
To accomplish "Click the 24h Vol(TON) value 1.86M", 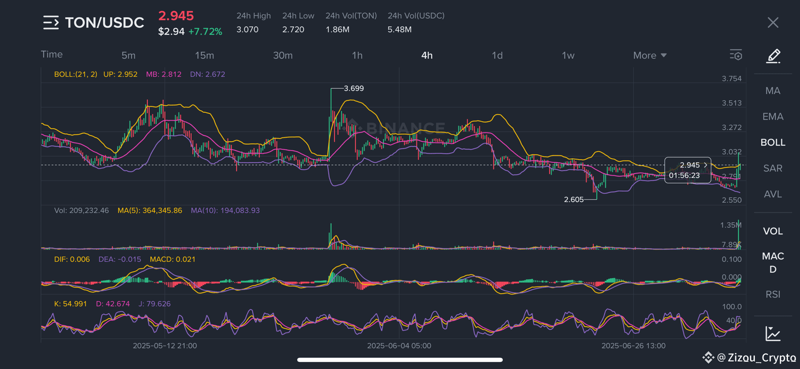I will click(337, 29).
